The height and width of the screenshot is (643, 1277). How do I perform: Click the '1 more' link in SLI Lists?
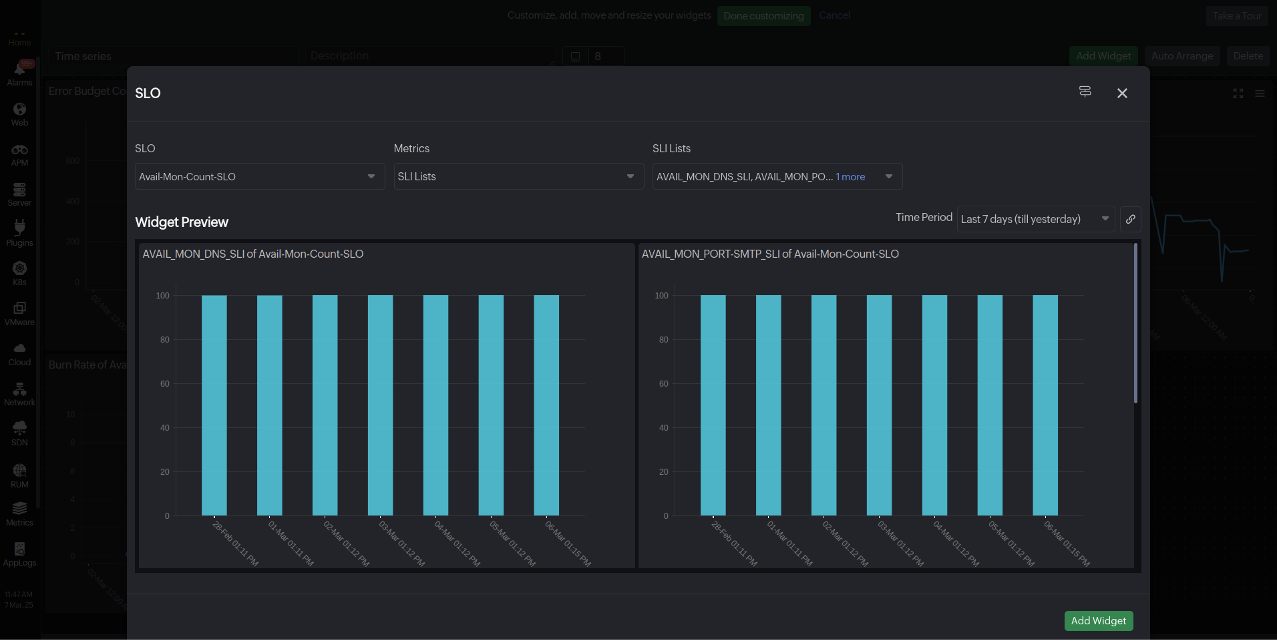(x=850, y=177)
